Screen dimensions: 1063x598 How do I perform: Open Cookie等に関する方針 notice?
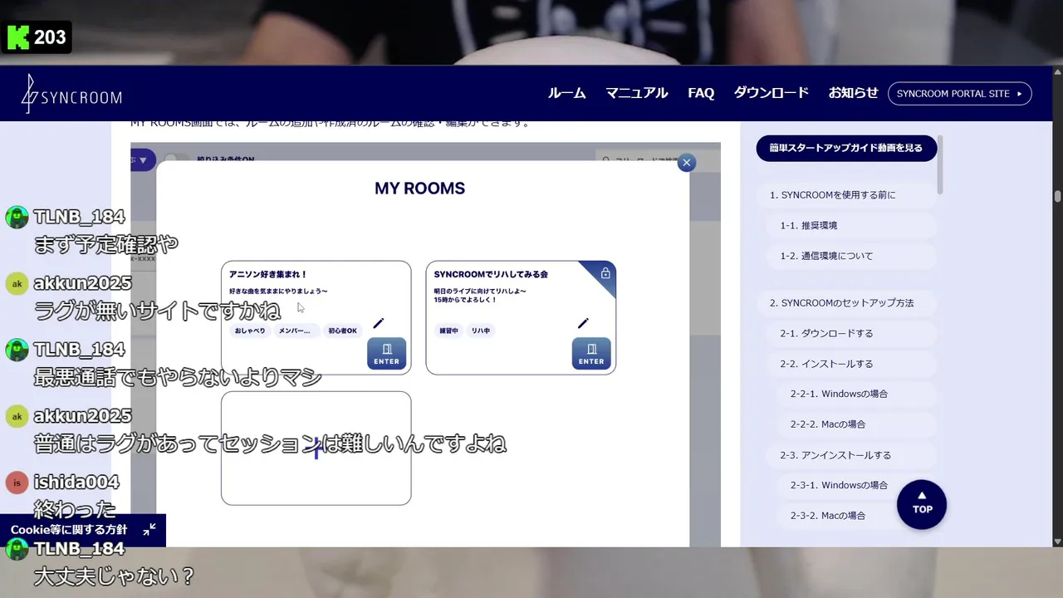click(69, 530)
